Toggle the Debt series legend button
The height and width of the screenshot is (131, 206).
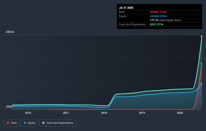(x=12, y=123)
